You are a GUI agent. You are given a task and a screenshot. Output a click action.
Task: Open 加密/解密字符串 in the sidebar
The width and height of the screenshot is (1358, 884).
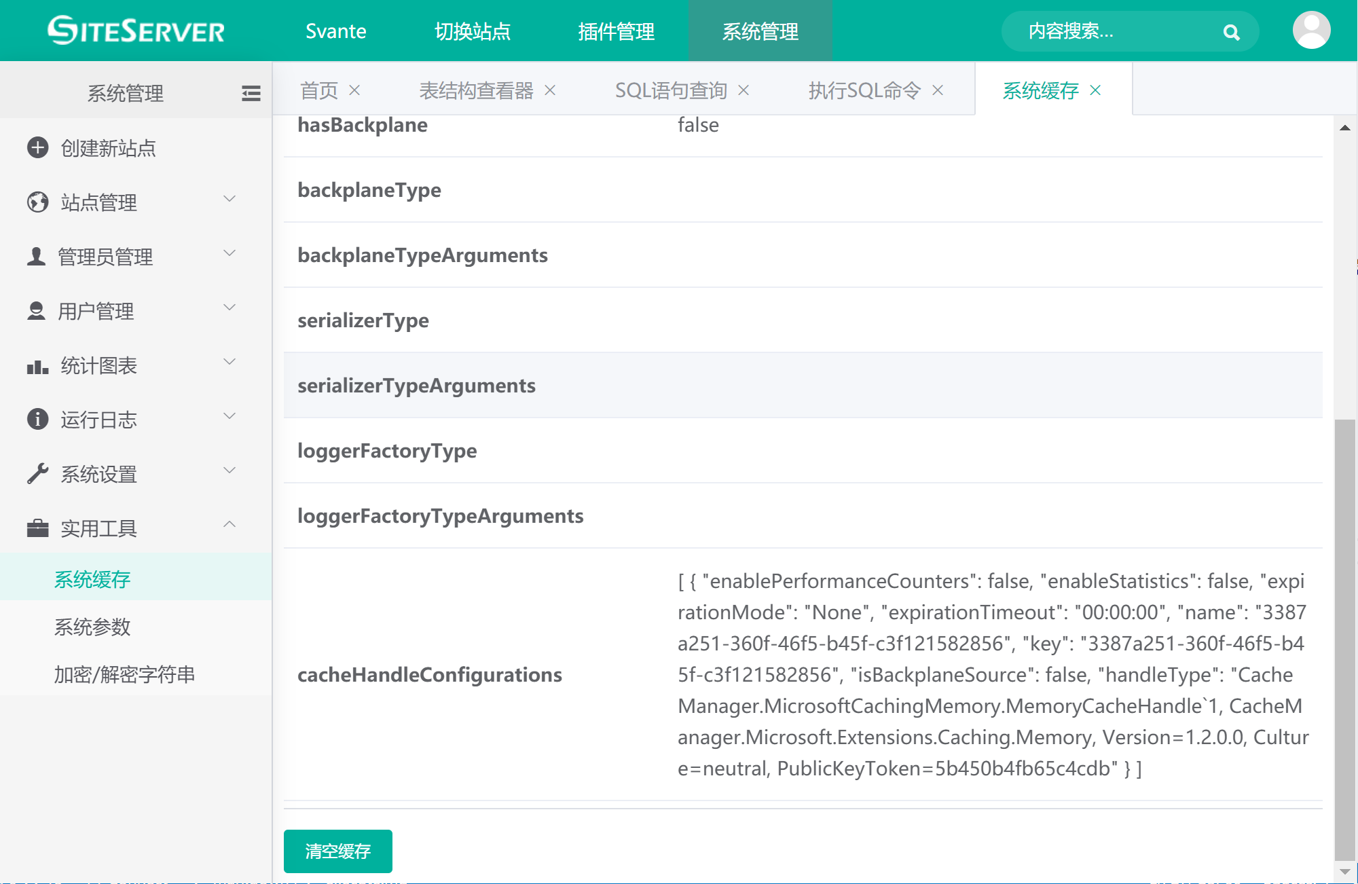pyautogui.click(x=124, y=674)
